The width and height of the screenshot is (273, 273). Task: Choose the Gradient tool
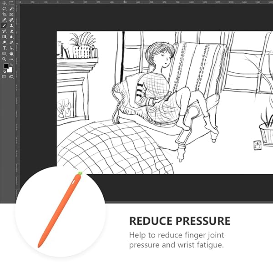click(x=5, y=36)
